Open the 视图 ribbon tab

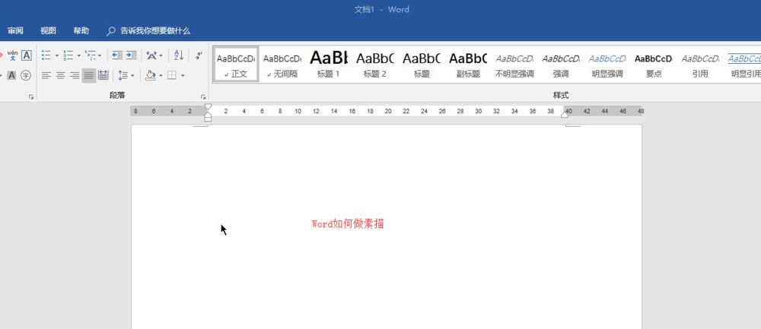pos(48,30)
